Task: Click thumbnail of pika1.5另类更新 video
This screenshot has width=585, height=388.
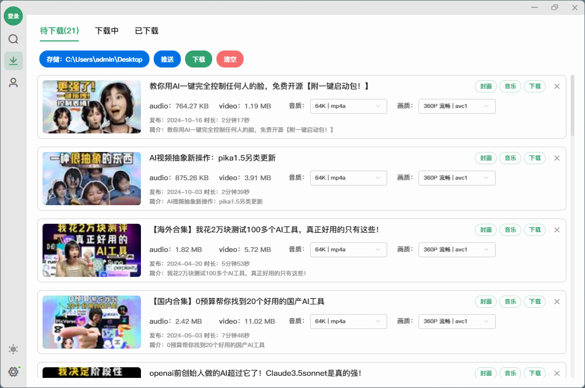Action: (x=92, y=179)
